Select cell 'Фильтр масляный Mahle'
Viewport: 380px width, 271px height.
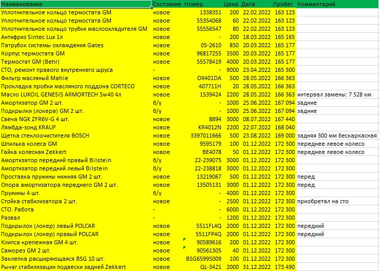[x=76, y=78]
